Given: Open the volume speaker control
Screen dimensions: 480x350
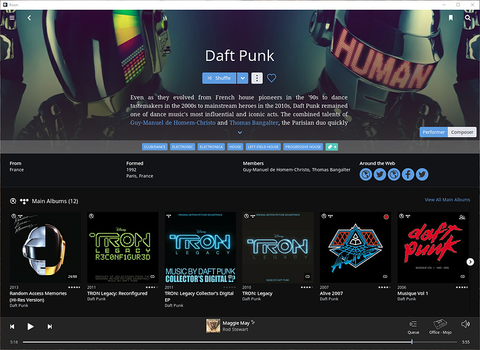Looking at the screenshot, I should click(465, 324).
